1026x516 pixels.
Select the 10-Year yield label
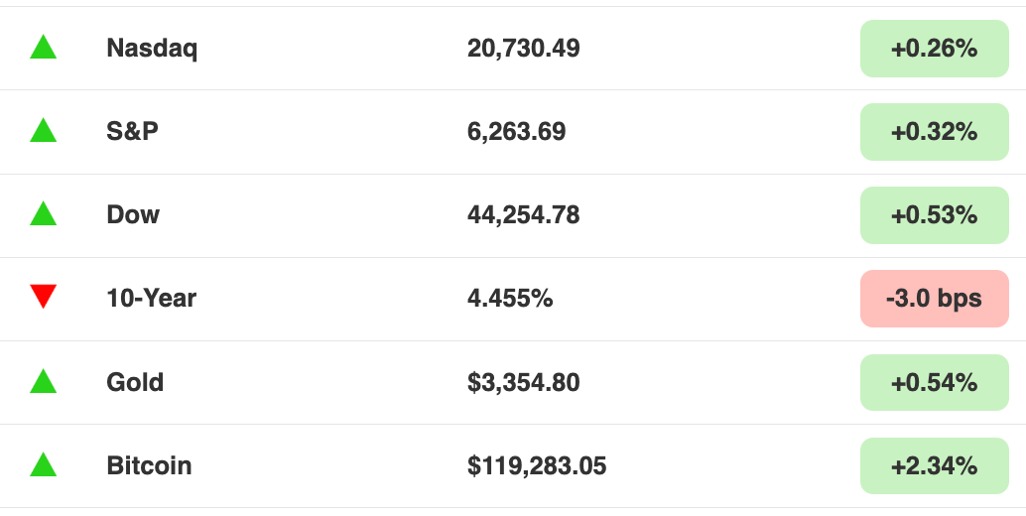pyautogui.click(x=151, y=299)
